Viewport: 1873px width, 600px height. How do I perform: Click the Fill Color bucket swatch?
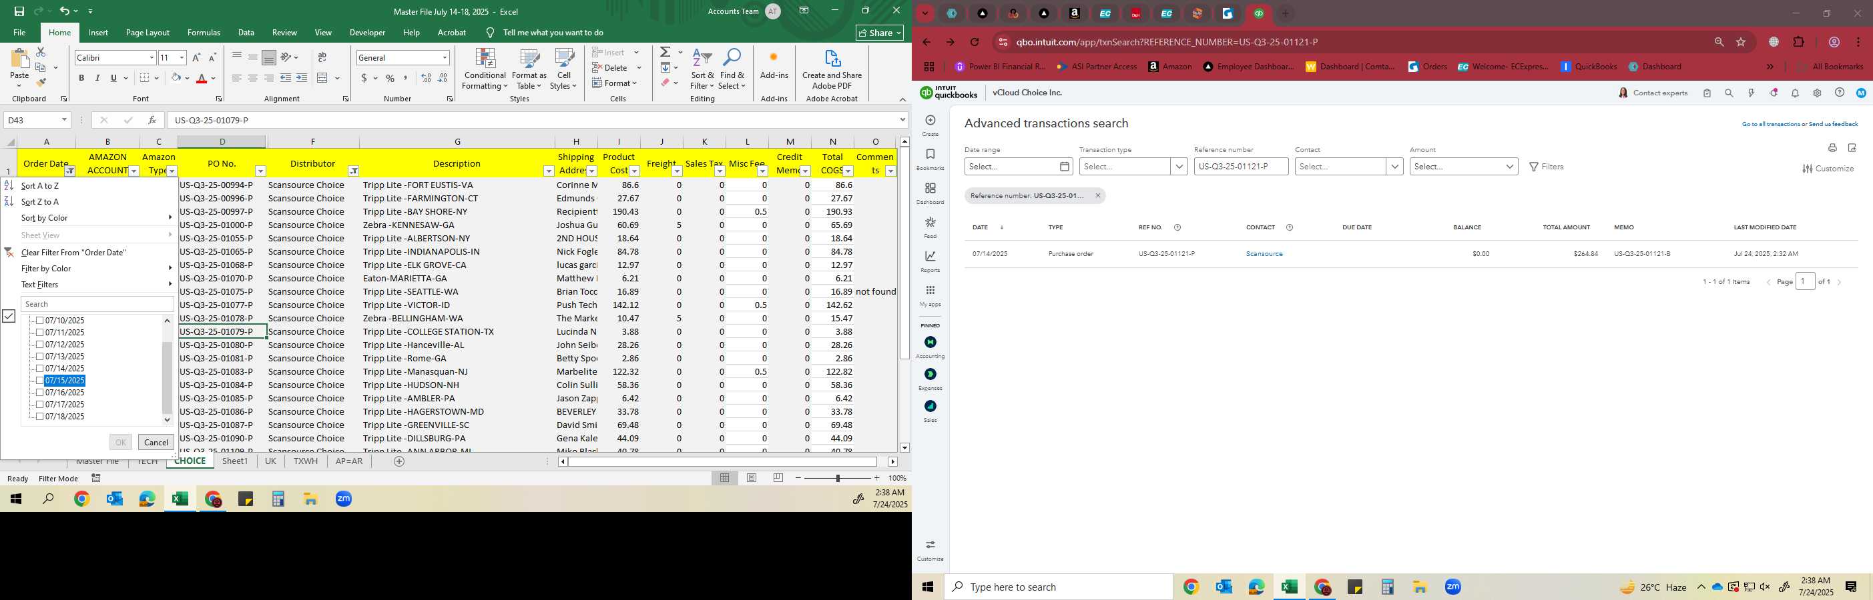pos(176,78)
